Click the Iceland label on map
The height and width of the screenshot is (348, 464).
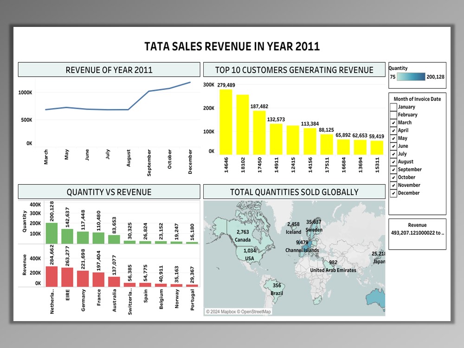(x=294, y=232)
